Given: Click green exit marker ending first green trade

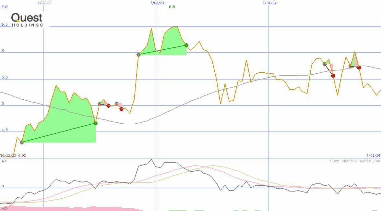Looking at the screenshot, I should click(x=95, y=123).
